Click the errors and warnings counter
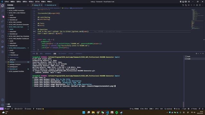This screenshot has width=205, height=115. 19,109
